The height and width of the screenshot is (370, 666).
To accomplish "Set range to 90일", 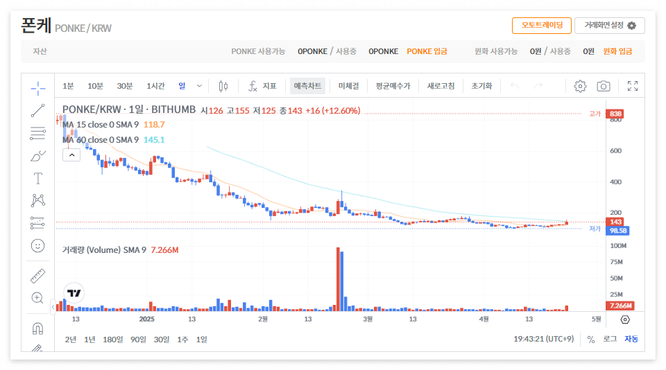I will click(x=138, y=340).
